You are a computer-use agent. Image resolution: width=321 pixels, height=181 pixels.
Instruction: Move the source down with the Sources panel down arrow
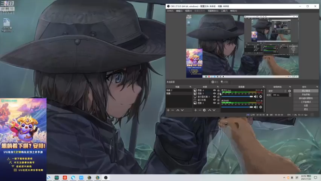[214, 110]
